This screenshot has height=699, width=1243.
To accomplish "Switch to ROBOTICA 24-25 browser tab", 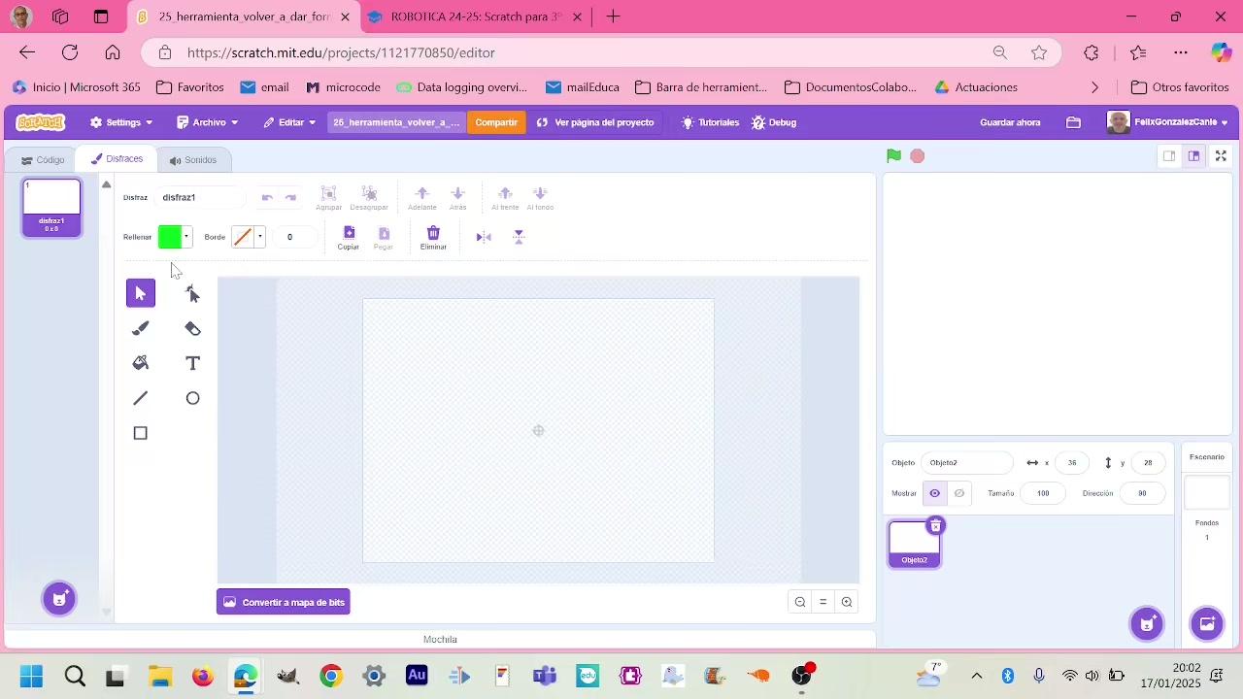I will (x=476, y=17).
